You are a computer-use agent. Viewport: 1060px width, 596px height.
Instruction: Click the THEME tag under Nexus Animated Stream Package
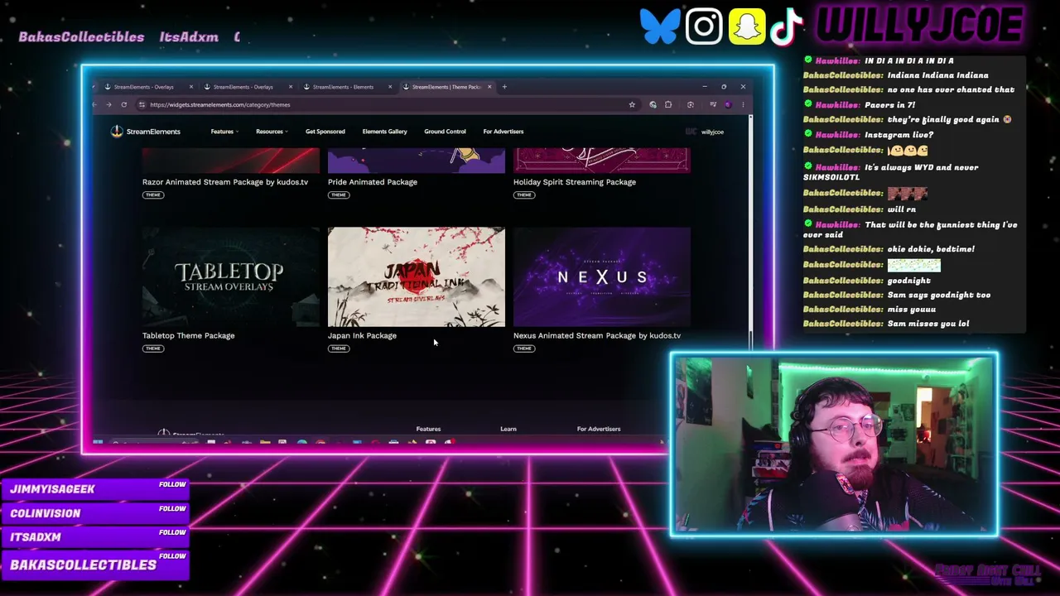tap(523, 348)
